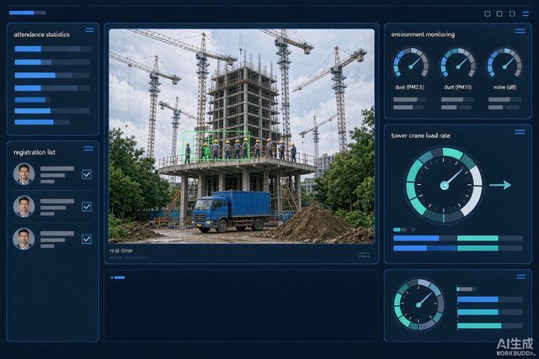Expand the bottom-right gauge panel menu

tap(520, 277)
